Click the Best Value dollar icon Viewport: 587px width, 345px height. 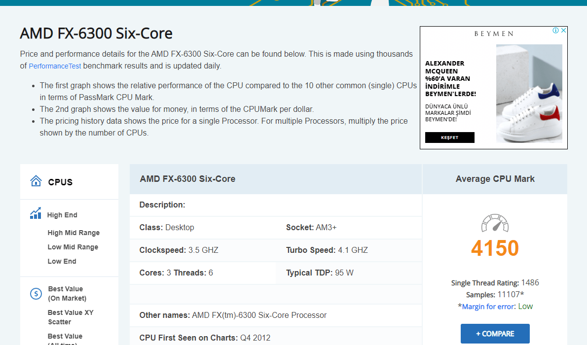click(36, 294)
